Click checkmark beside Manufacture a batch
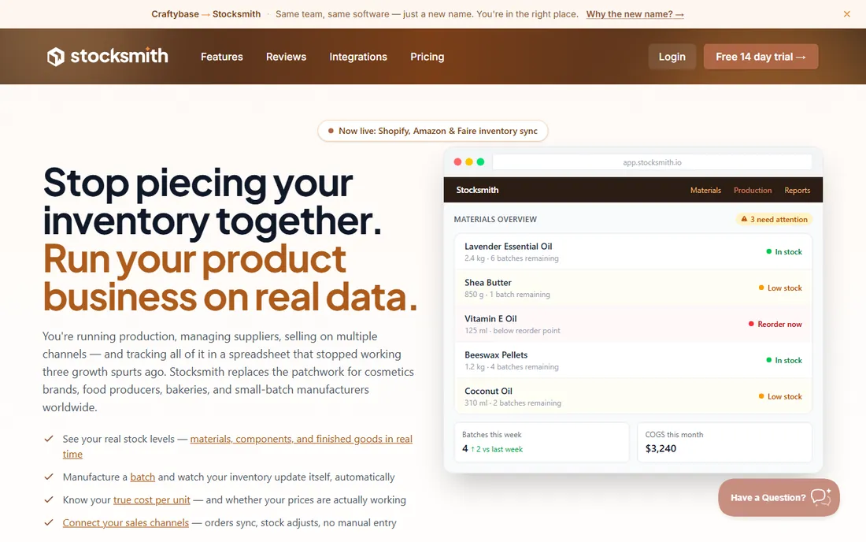Screen dimensions: 866x542 [x=49, y=477]
